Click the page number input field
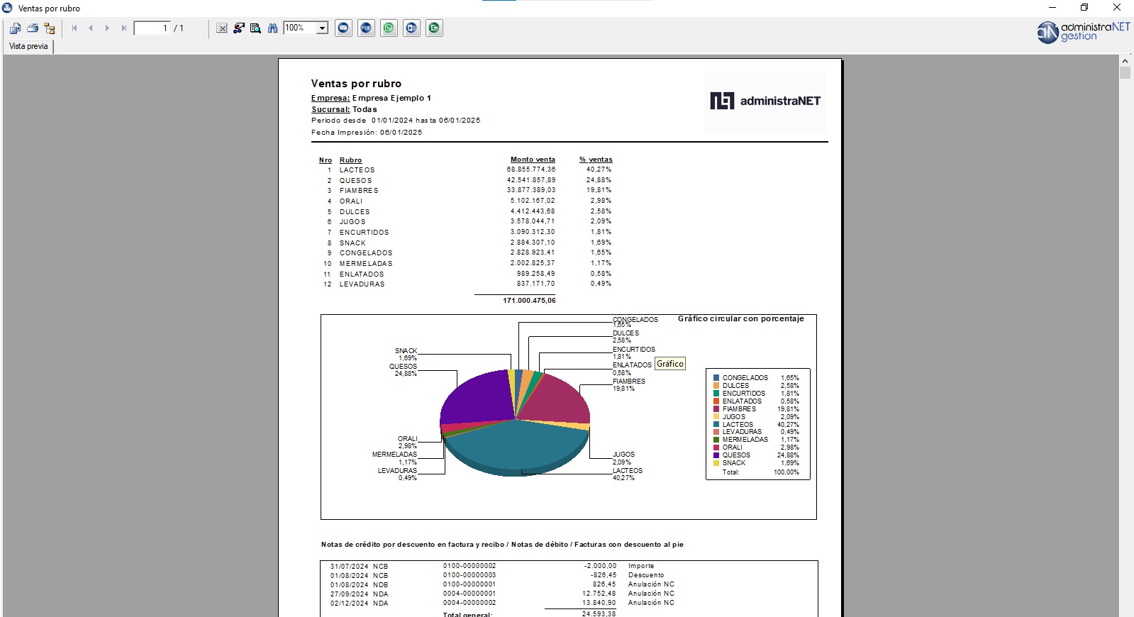This screenshot has width=1134, height=617. coord(152,28)
